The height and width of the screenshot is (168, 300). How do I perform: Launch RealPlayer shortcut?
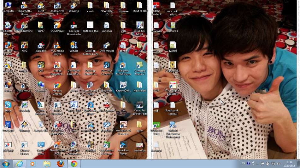tap(107, 126)
